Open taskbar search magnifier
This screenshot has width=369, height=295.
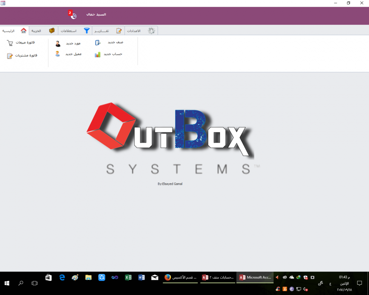point(21,283)
